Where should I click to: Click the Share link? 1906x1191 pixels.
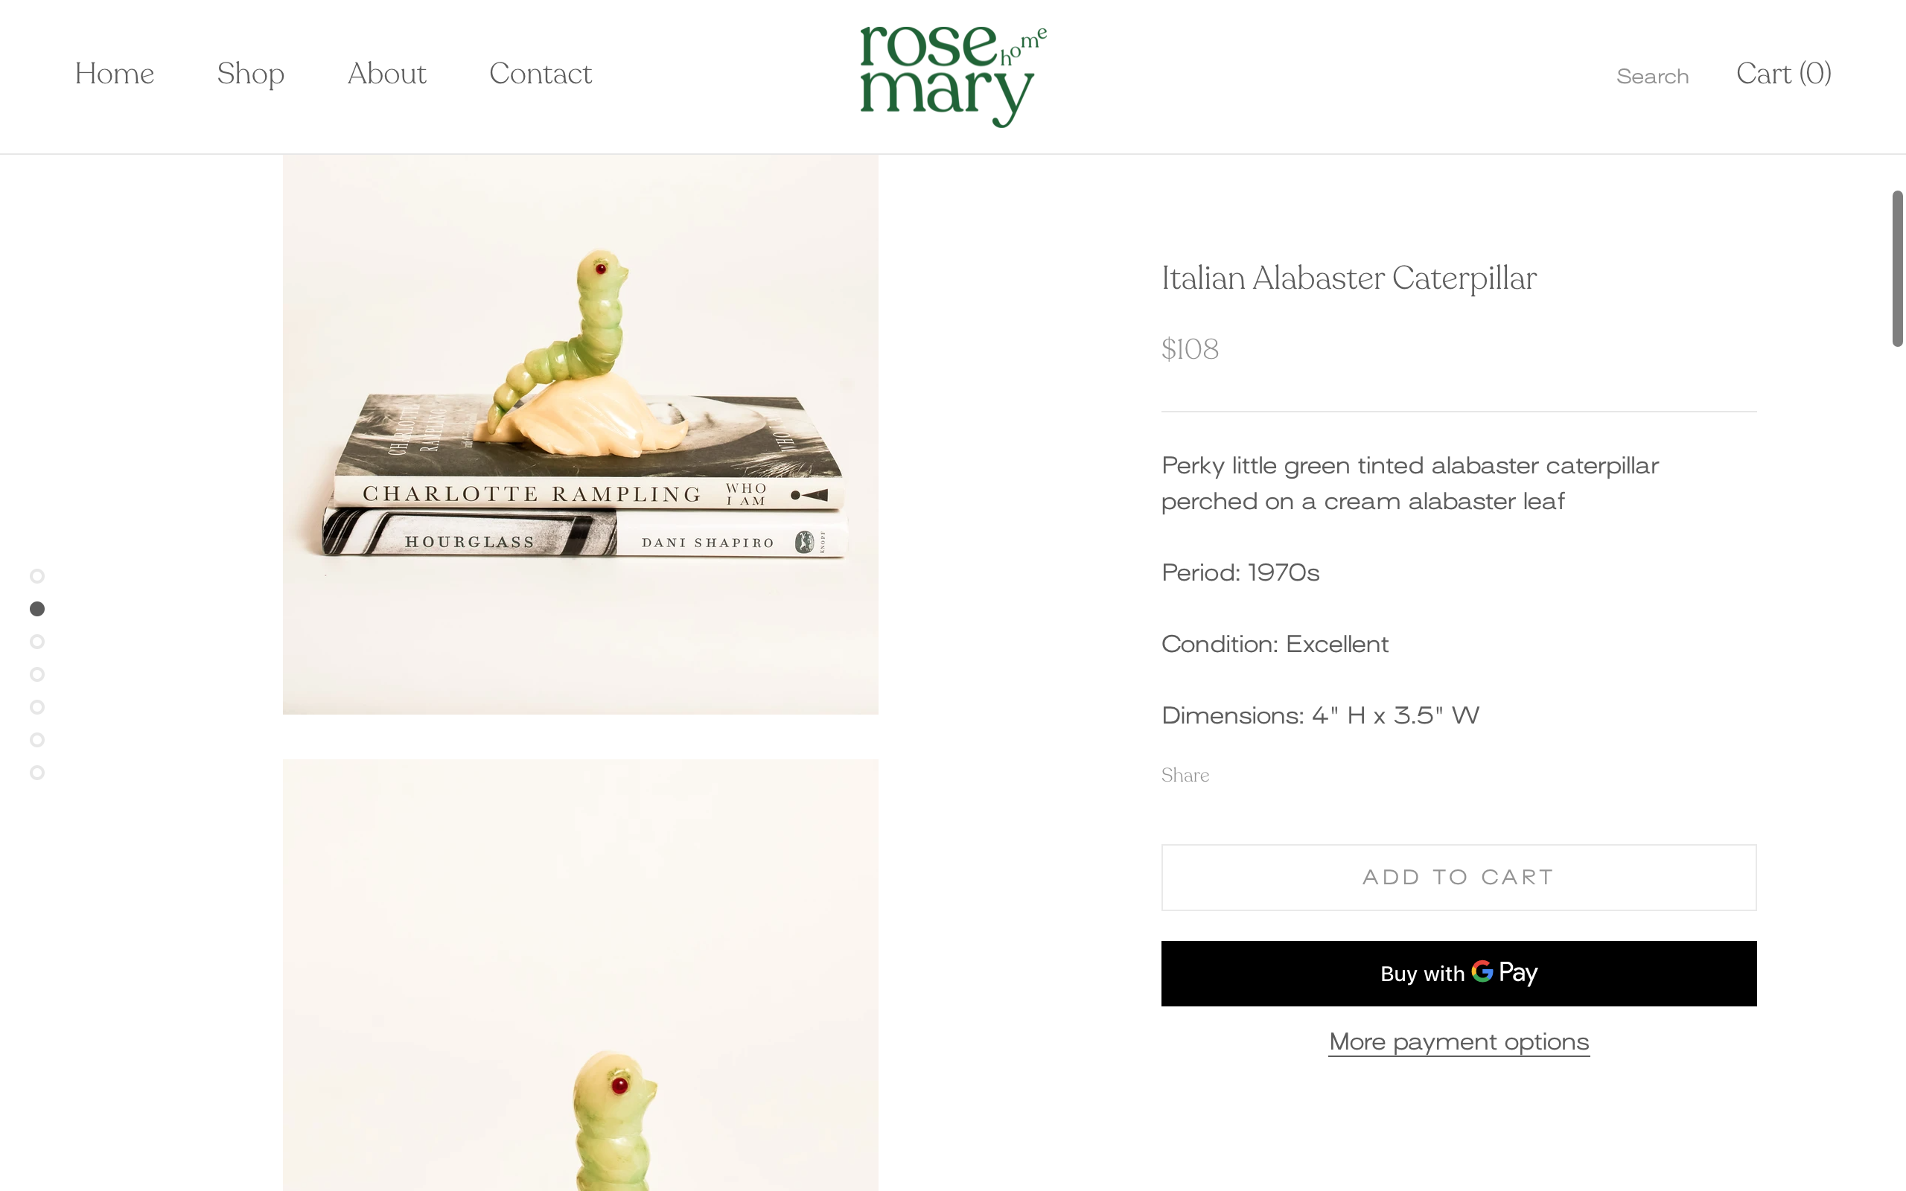click(1185, 775)
